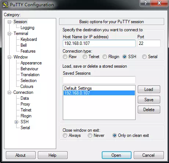Expand the SSH tree node
The height and width of the screenshot is (163, 169).
pyautogui.click(x=16, y=122)
